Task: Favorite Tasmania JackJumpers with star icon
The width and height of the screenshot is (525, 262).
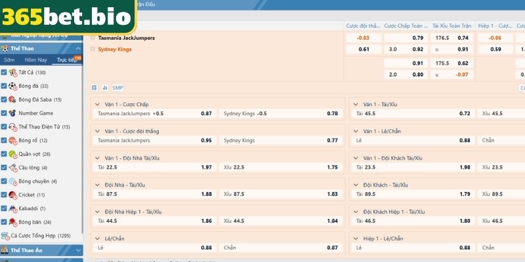Action: click(x=93, y=38)
